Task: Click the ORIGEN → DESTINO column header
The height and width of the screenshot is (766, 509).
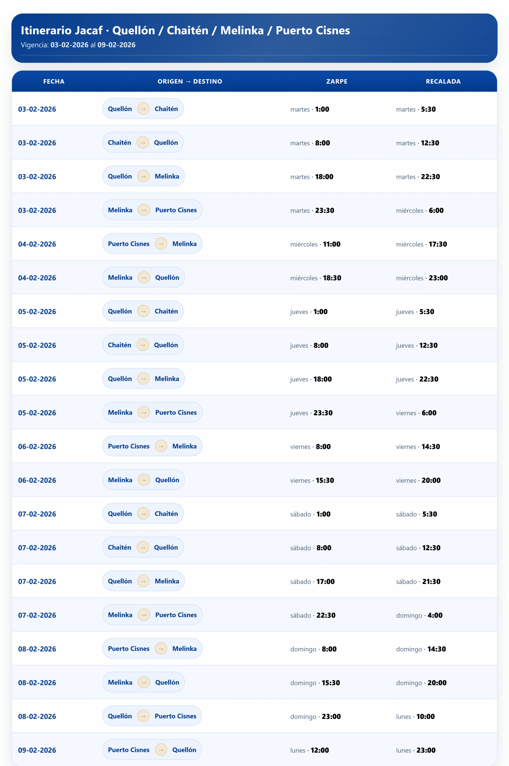Action: (x=190, y=81)
